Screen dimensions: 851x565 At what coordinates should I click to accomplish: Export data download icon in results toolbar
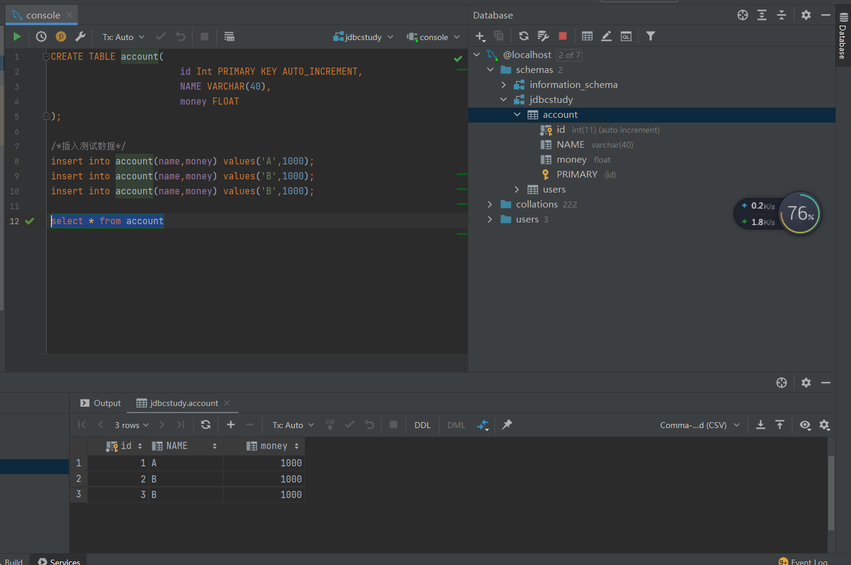point(761,424)
